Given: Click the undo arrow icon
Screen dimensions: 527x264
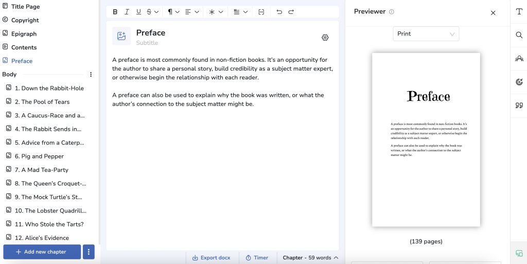Looking at the screenshot, I should 279,12.
